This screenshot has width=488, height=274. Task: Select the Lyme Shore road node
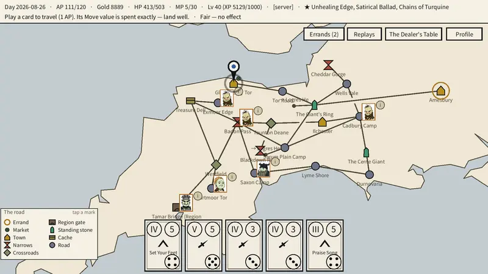click(x=315, y=166)
